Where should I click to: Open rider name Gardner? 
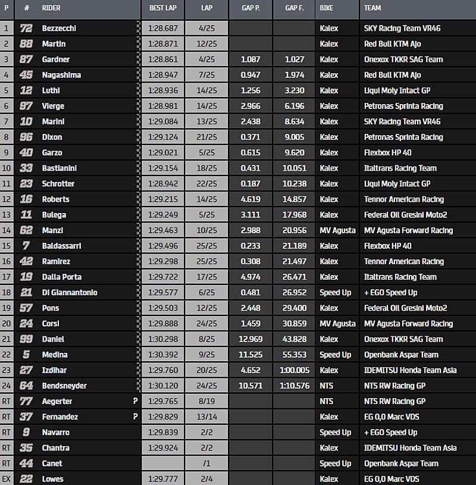click(56, 60)
